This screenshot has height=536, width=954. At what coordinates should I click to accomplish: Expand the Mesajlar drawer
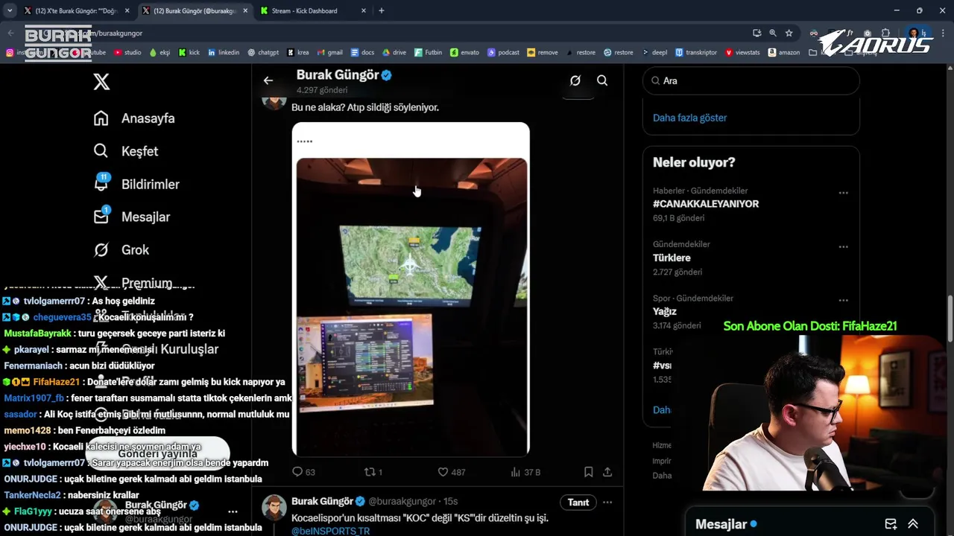(913, 524)
